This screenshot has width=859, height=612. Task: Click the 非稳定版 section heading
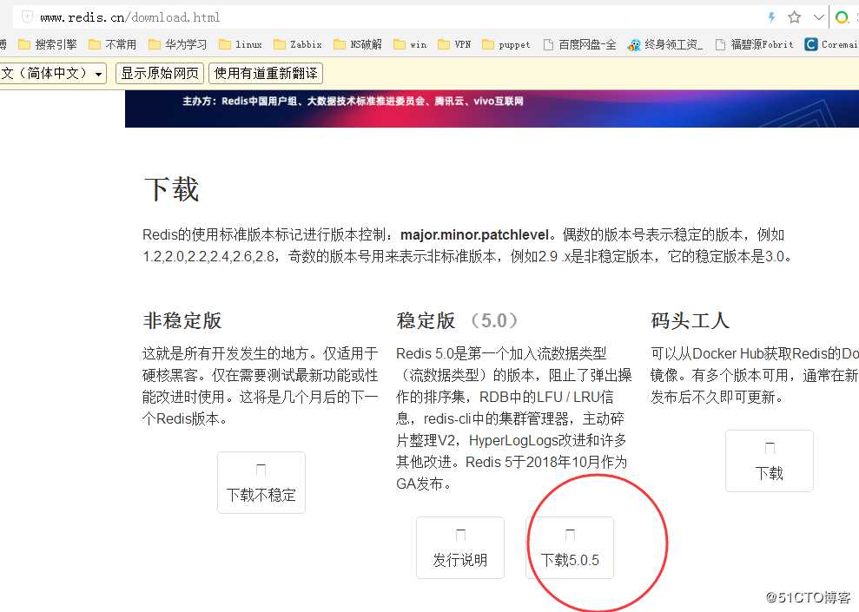(182, 320)
